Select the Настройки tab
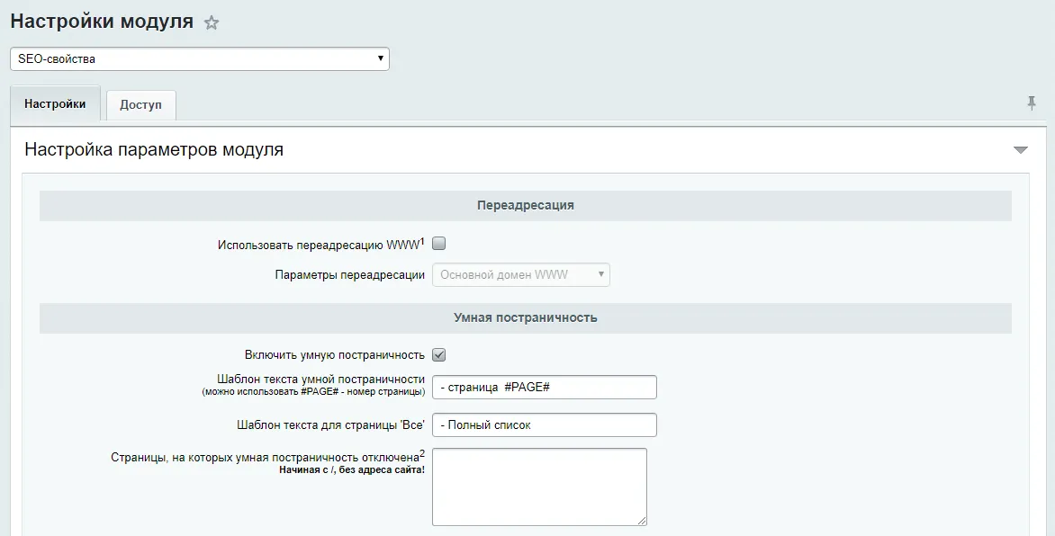This screenshot has width=1055, height=536. (55, 103)
